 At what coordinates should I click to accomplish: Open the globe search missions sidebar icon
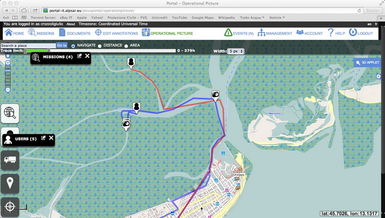(10, 112)
